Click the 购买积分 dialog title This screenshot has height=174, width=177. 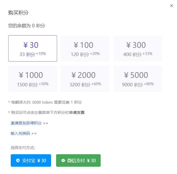(x=18, y=13)
